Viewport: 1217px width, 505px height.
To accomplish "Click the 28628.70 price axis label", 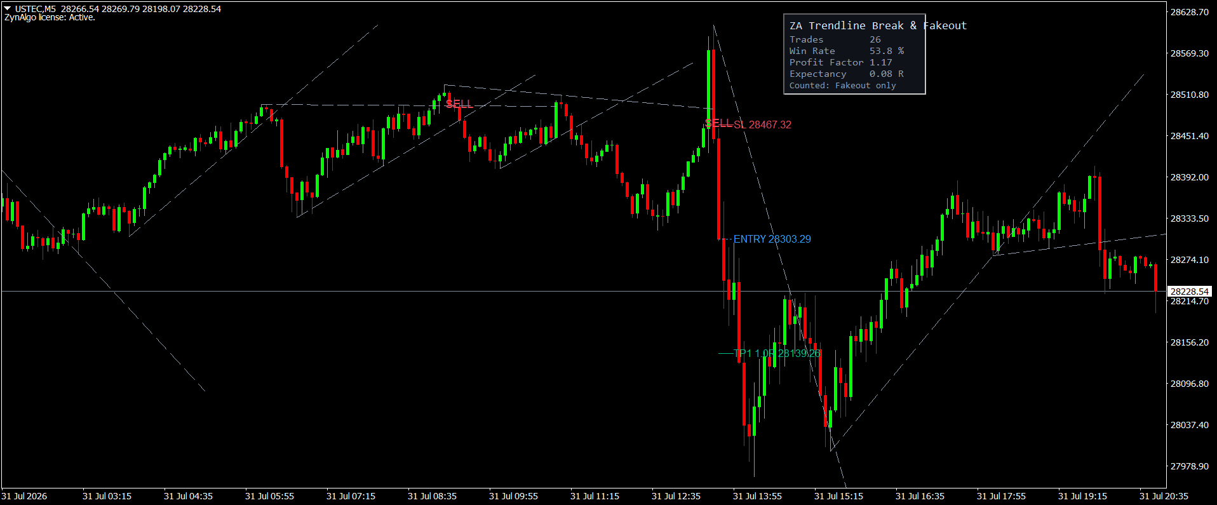I will (x=1190, y=12).
